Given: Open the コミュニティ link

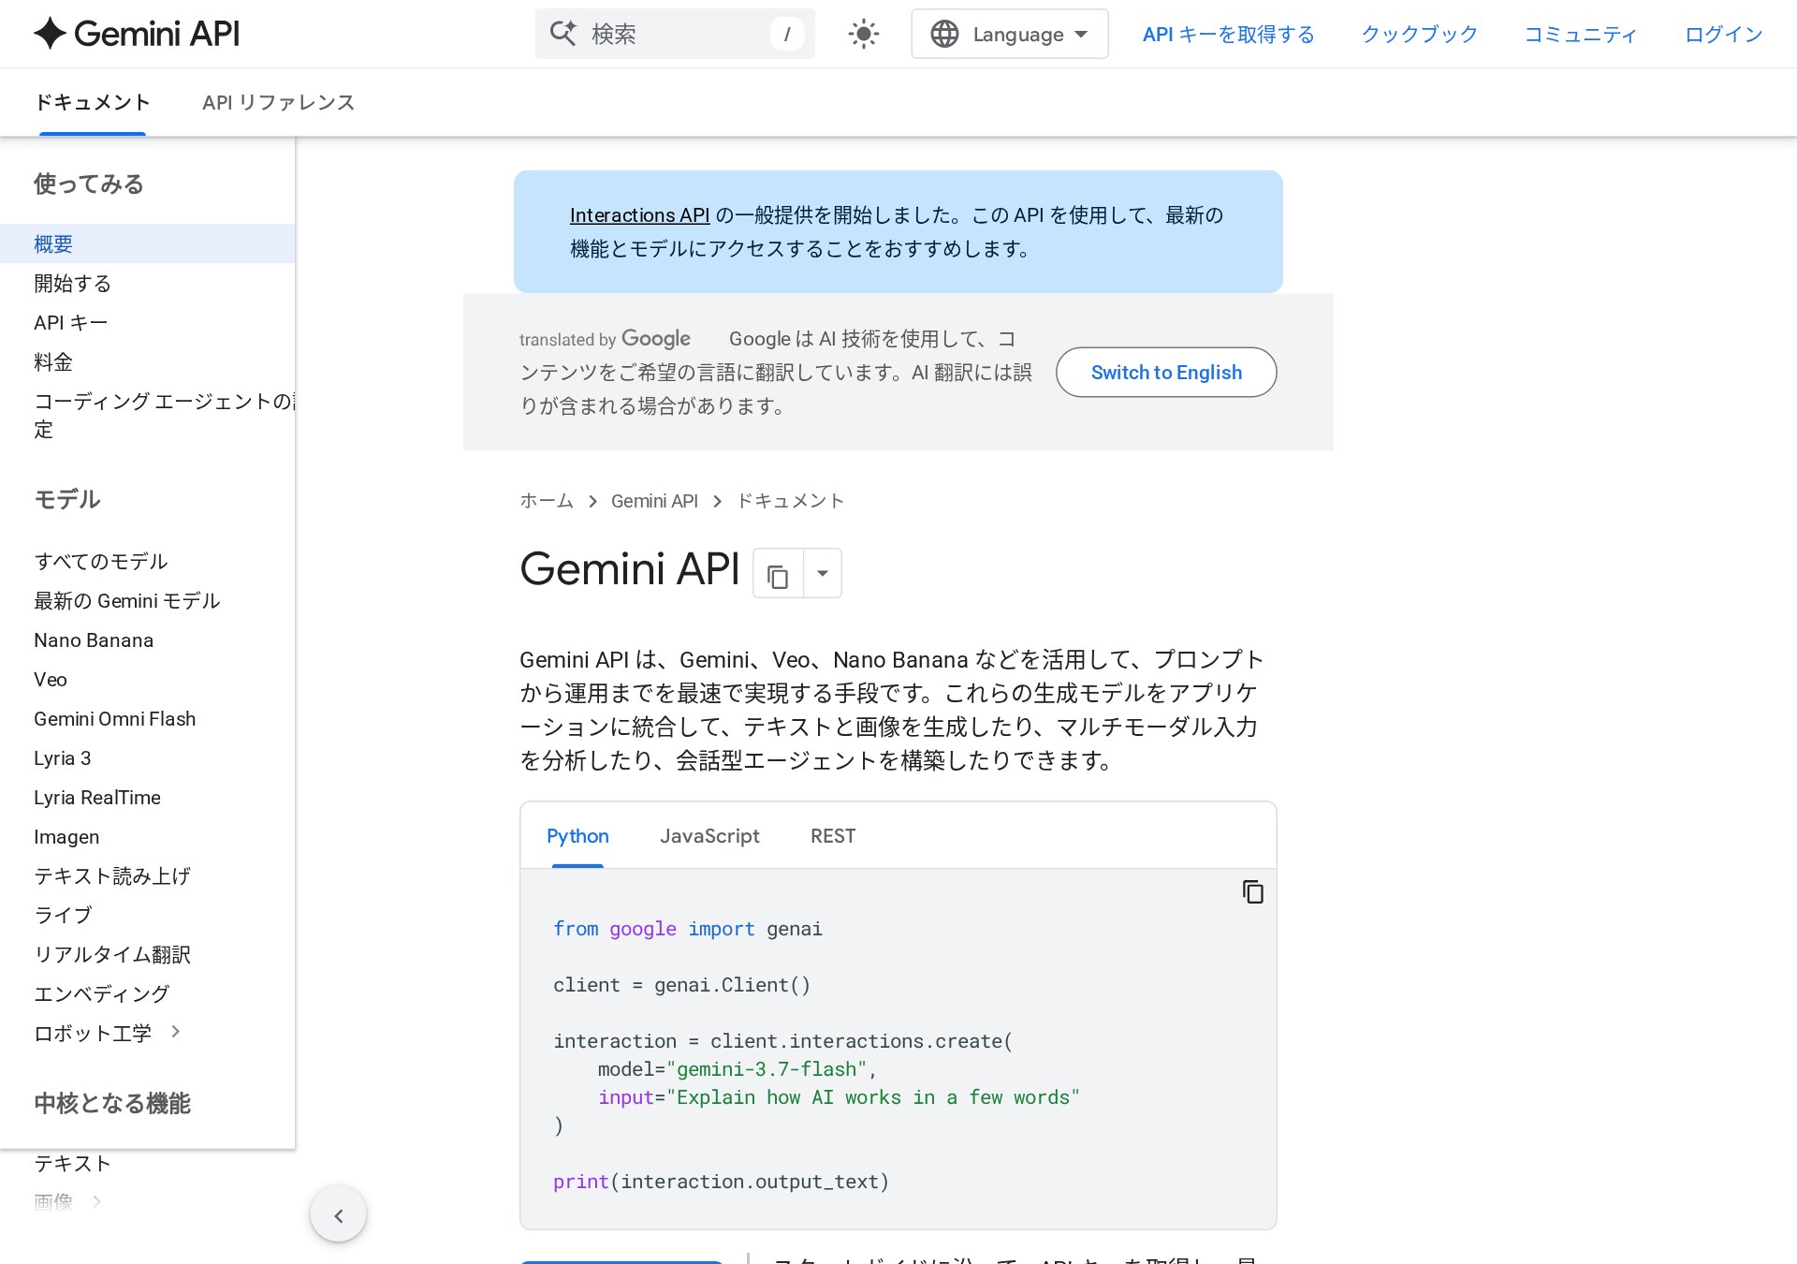Looking at the screenshot, I should point(1581,35).
